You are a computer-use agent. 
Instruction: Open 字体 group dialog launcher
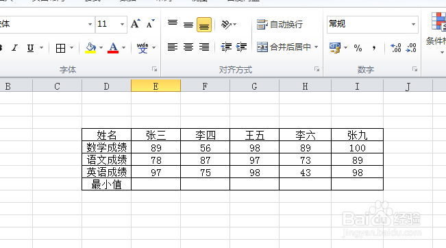click(154, 69)
